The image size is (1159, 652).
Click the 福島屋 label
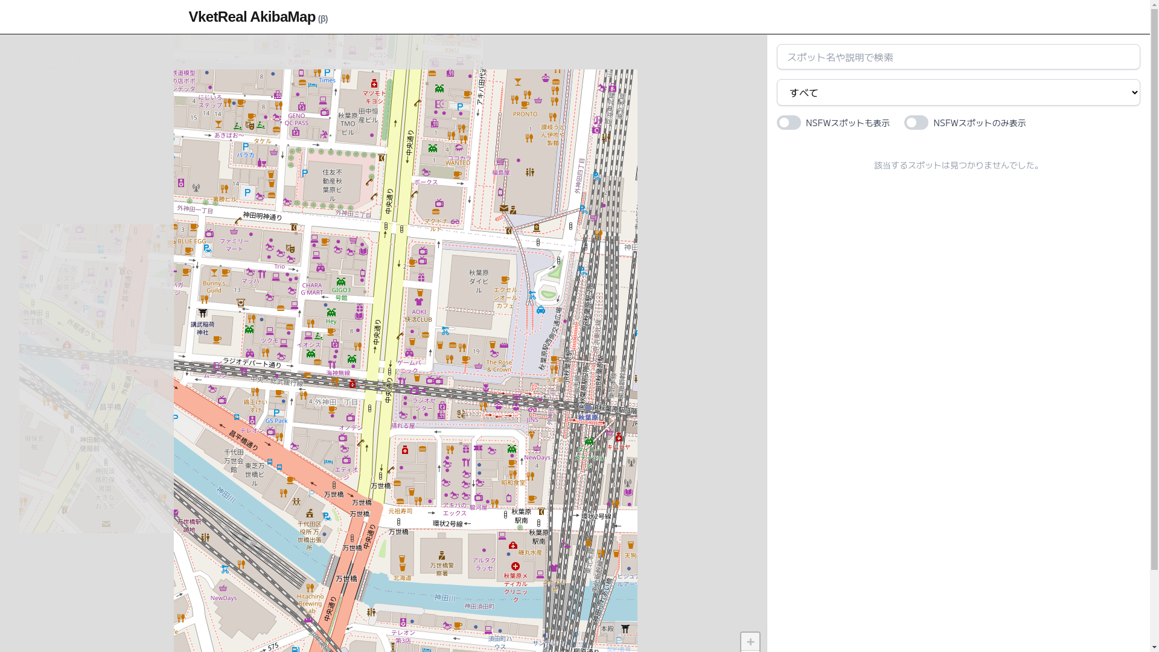(500, 172)
